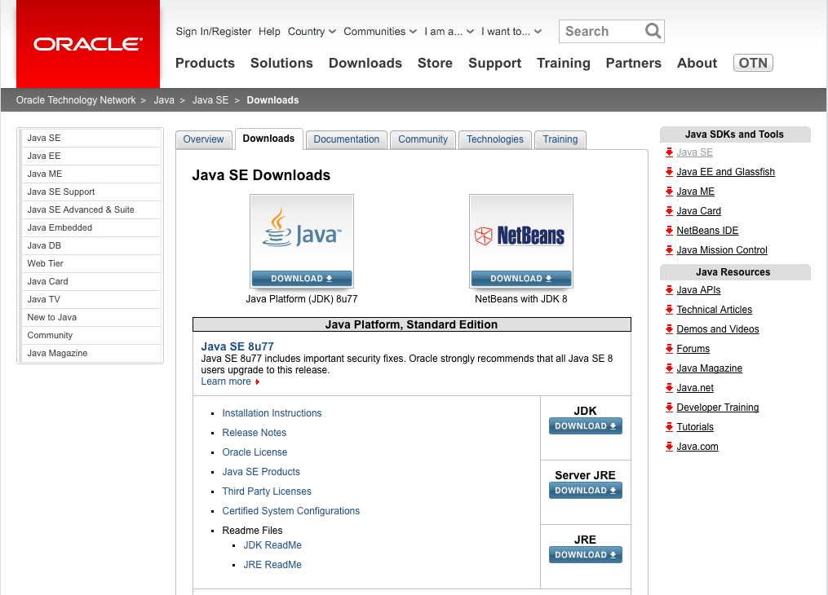The height and width of the screenshot is (595, 828).
Task: Click the JRE Download button
Action: [586, 555]
